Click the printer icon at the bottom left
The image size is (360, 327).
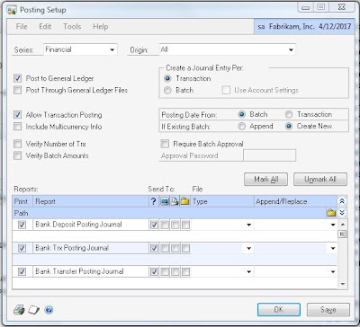pyautogui.click(x=19, y=309)
